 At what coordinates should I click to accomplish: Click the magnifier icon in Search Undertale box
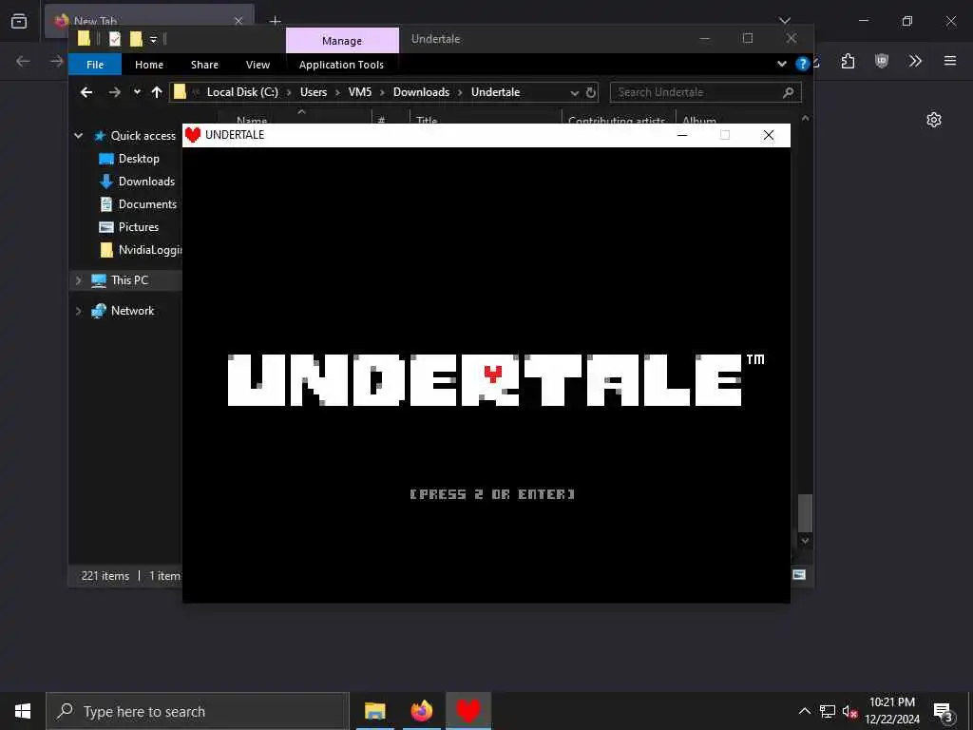click(x=788, y=92)
